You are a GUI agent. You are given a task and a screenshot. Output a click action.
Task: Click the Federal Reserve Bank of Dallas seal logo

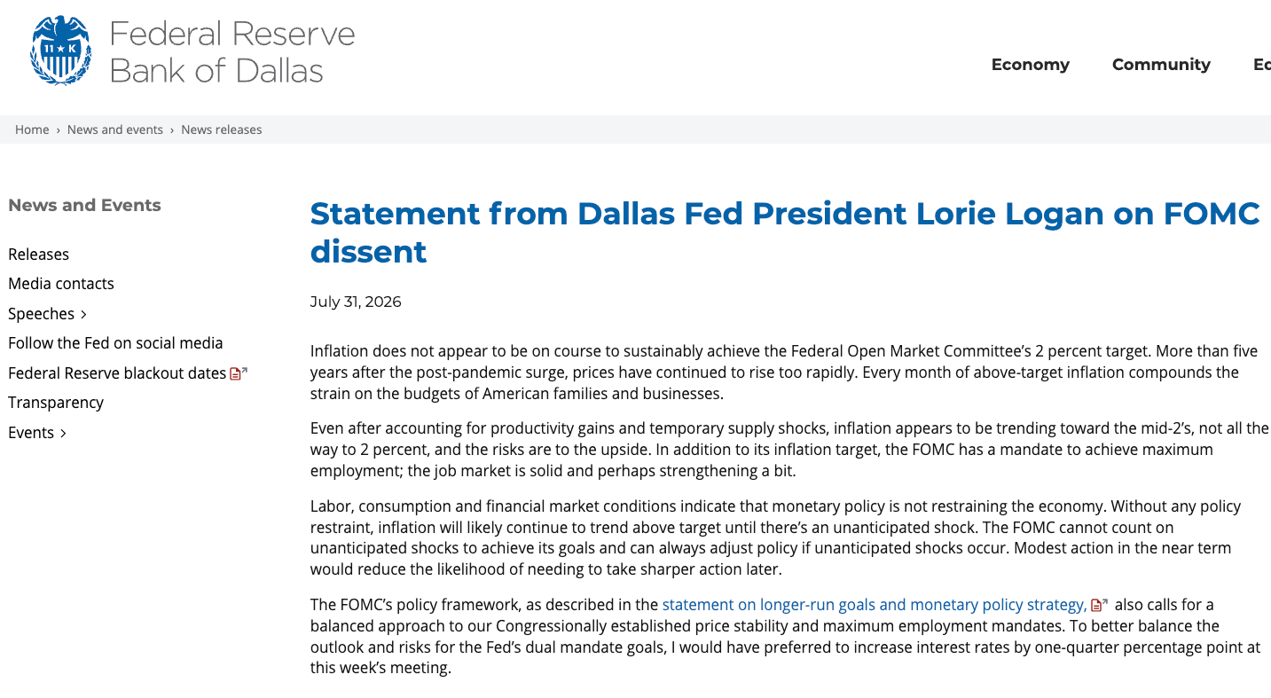click(x=61, y=51)
